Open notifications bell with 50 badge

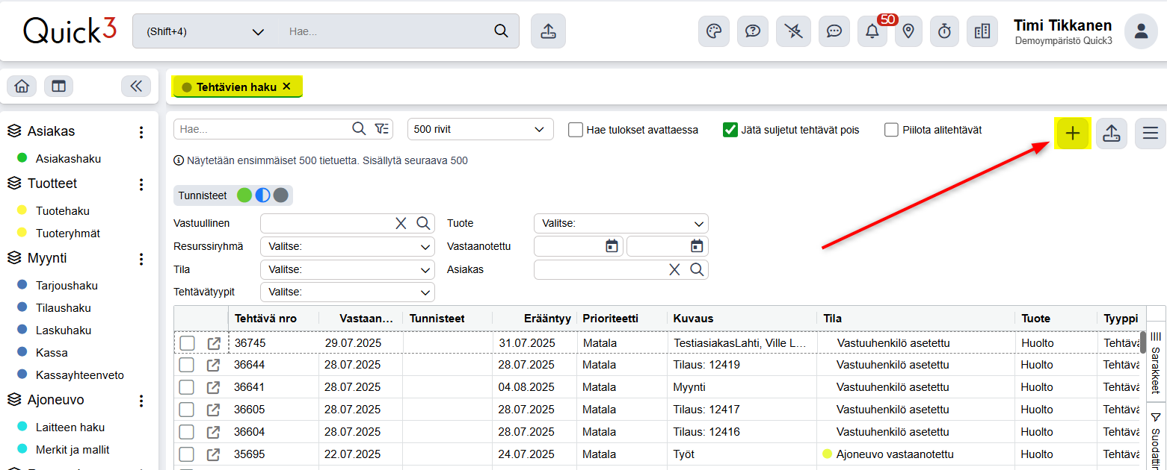[872, 31]
